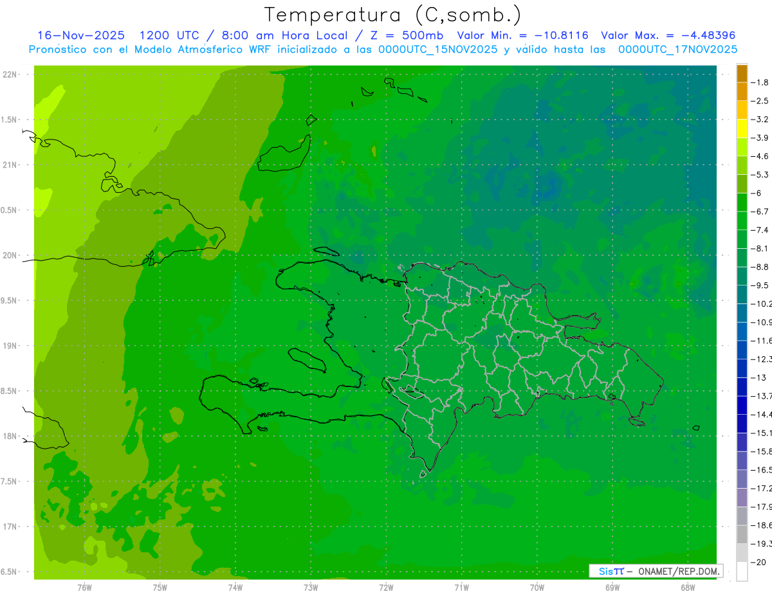This screenshot has width=772, height=596.
Task: Click the dark blue swatch between -13.7 and -14.4
Action: [x=742, y=404]
